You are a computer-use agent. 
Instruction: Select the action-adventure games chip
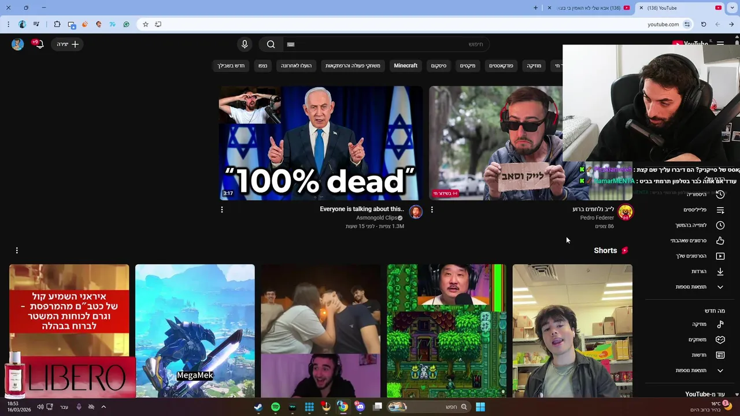point(353,66)
